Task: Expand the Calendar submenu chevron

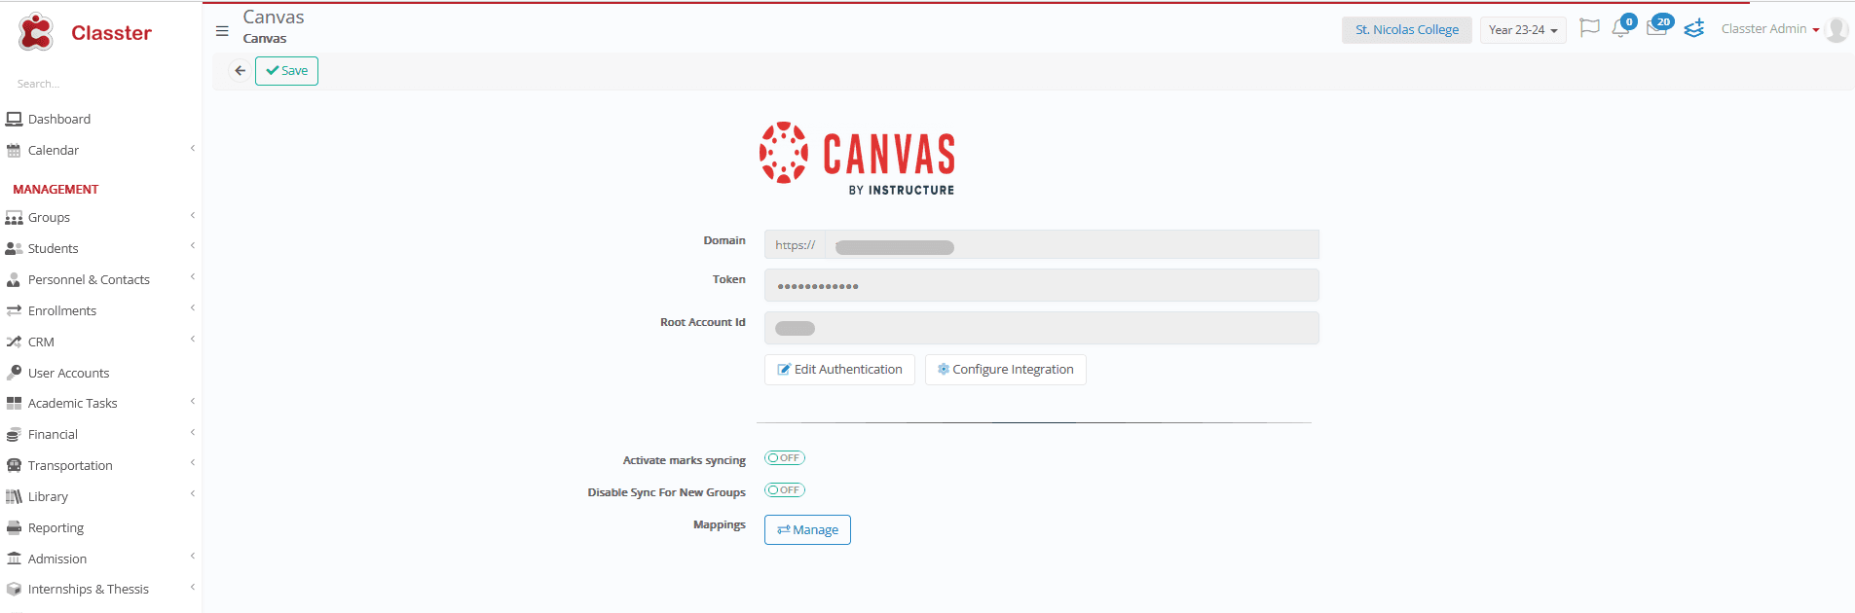Action: pyautogui.click(x=193, y=149)
